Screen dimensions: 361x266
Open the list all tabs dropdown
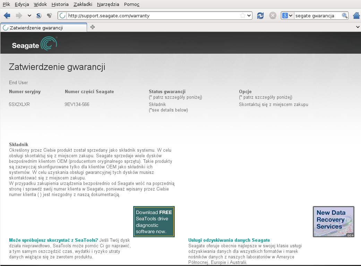(x=358, y=27)
